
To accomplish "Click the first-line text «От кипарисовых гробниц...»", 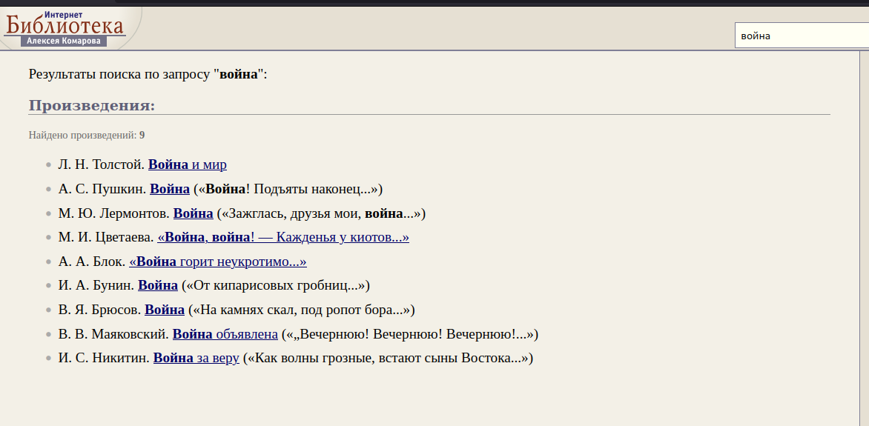I will tap(276, 285).
